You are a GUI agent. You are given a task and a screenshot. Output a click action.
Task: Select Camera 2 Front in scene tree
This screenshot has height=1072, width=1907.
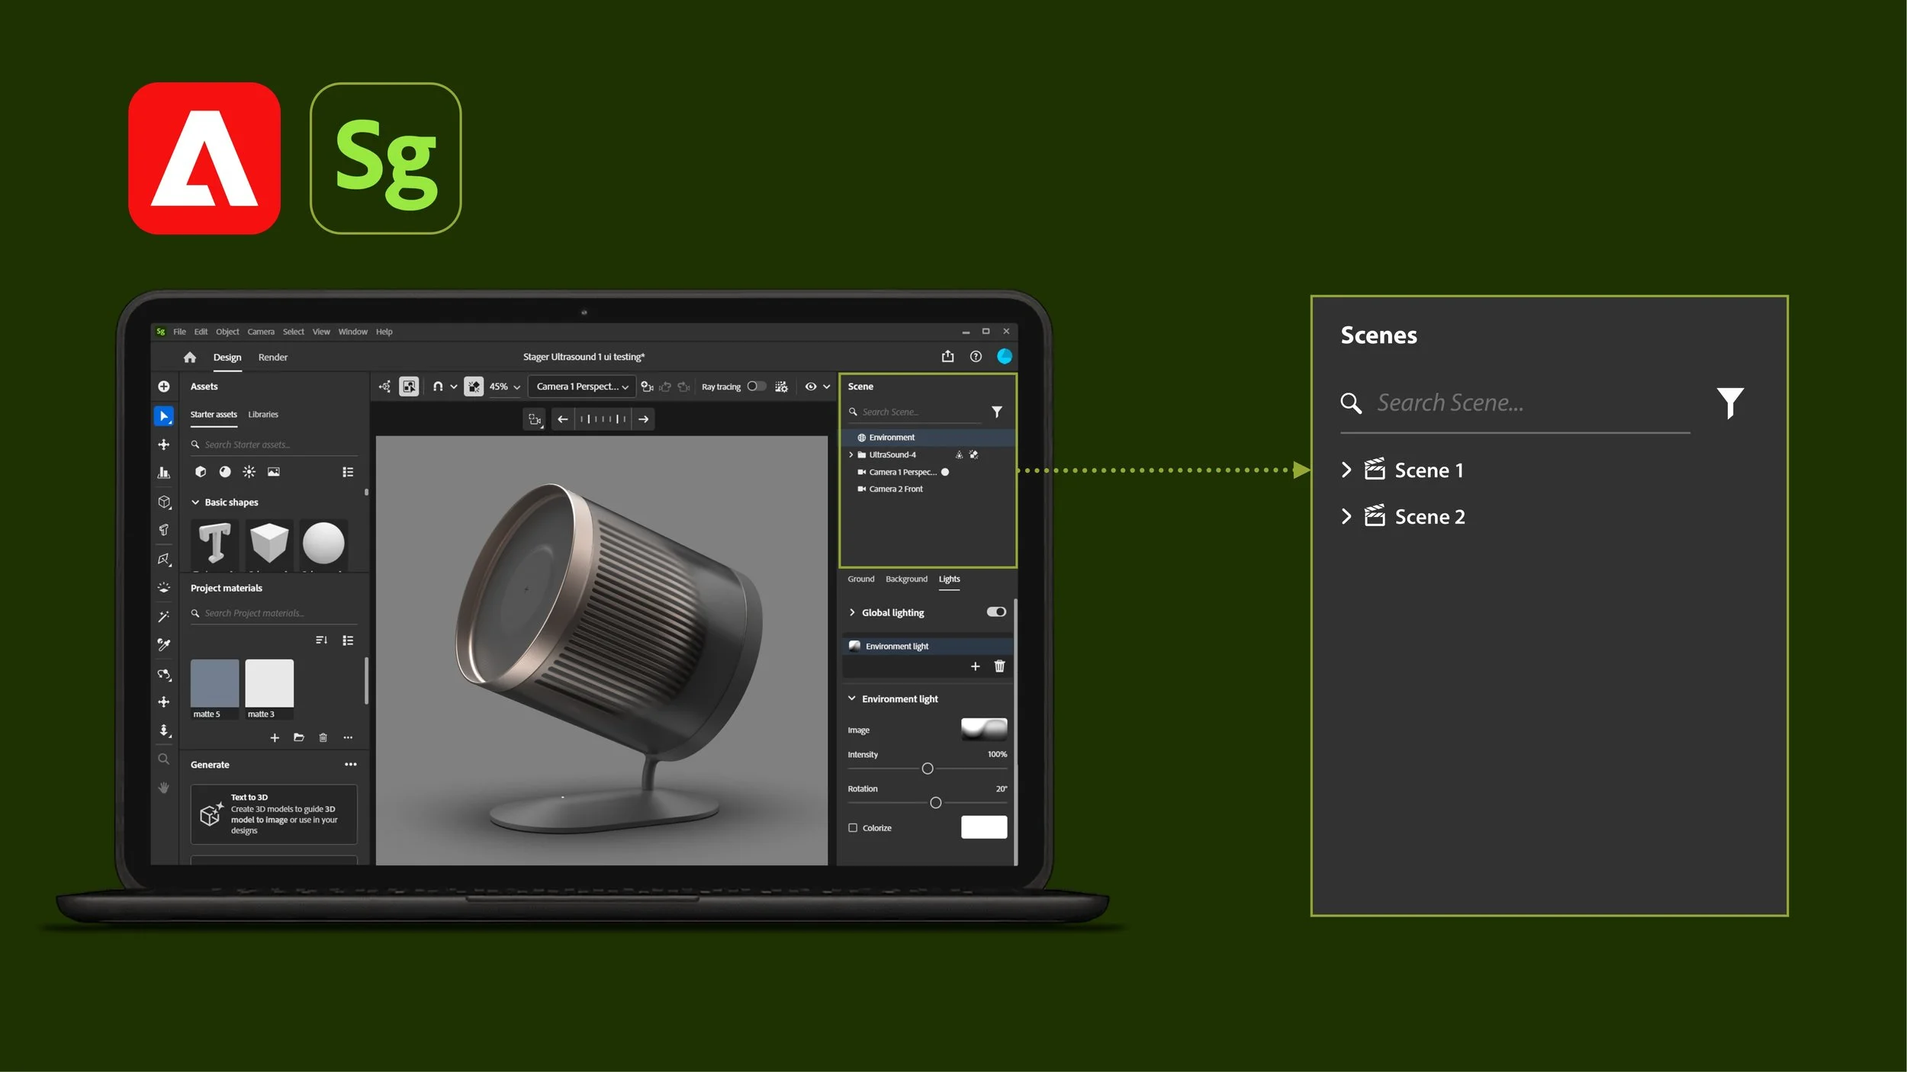[x=896, y=489]
